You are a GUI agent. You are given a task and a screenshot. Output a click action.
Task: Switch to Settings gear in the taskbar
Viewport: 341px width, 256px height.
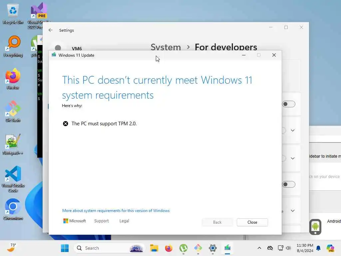[213, 248]
